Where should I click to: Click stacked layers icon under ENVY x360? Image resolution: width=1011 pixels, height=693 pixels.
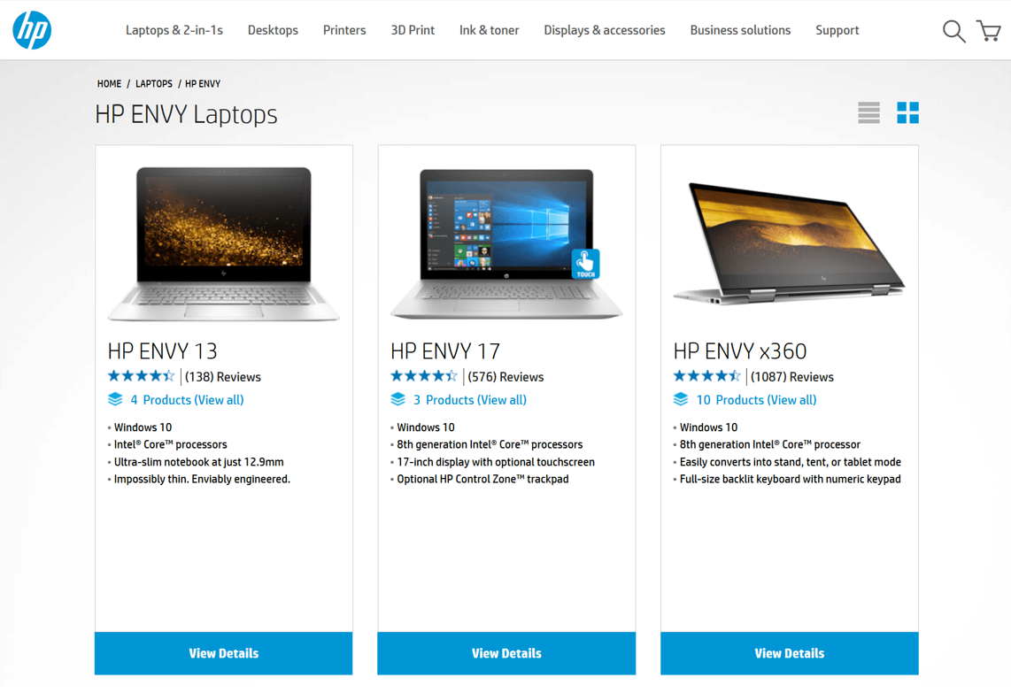(681, 400)
